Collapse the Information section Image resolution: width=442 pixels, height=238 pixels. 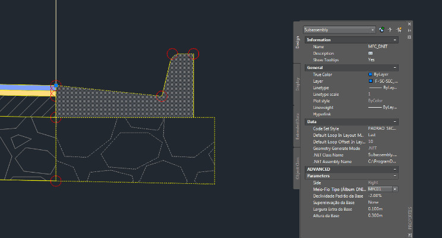point(395,40)
